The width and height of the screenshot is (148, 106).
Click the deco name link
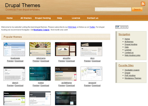pyautogui.click(x=92, y=58)
